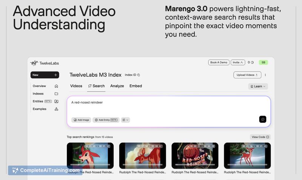The height and width of the screenshot is (180, 302).
Task: Open the SB user avatar
Action: (x=263, y=63)
